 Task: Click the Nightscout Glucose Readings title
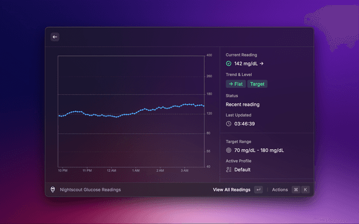coord(90,190)
